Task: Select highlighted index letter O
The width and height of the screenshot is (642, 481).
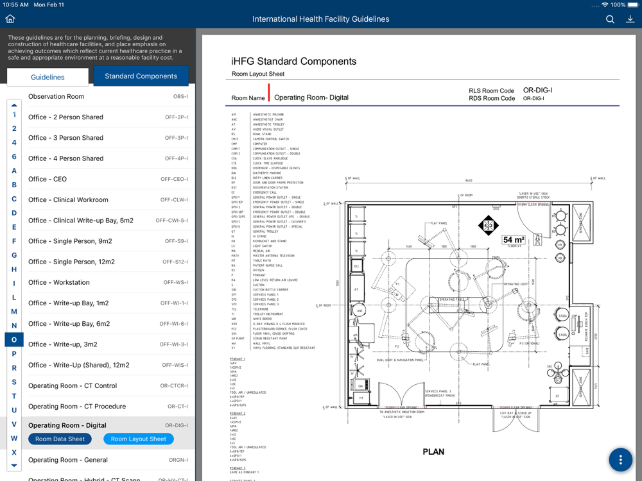Action: point(14,340)
